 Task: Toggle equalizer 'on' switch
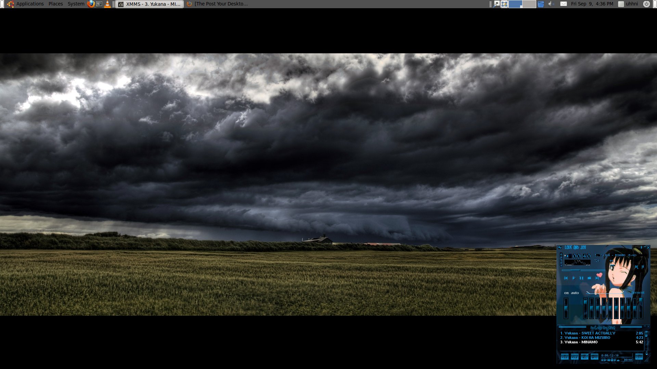(566, 293)
